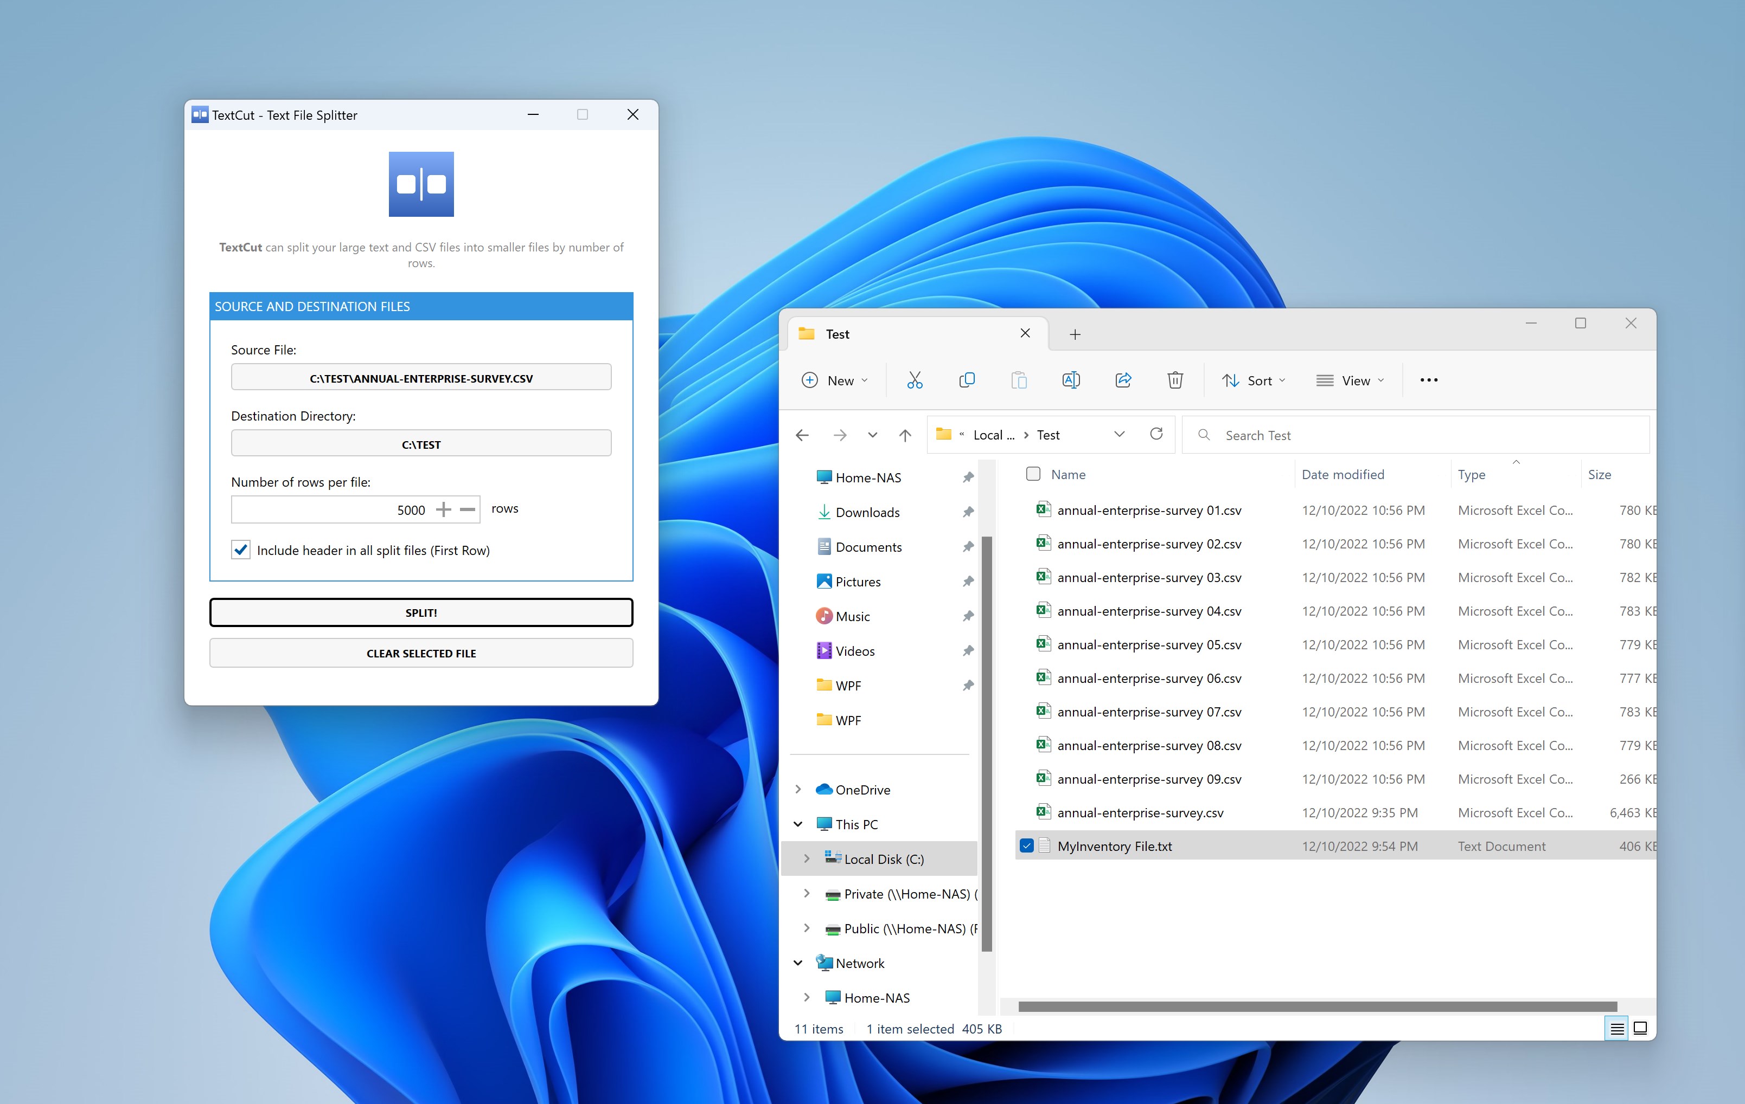The image size is (1745, 1104).
Task: Unpin Downloads using its pin icon
Action: (968, 513)
